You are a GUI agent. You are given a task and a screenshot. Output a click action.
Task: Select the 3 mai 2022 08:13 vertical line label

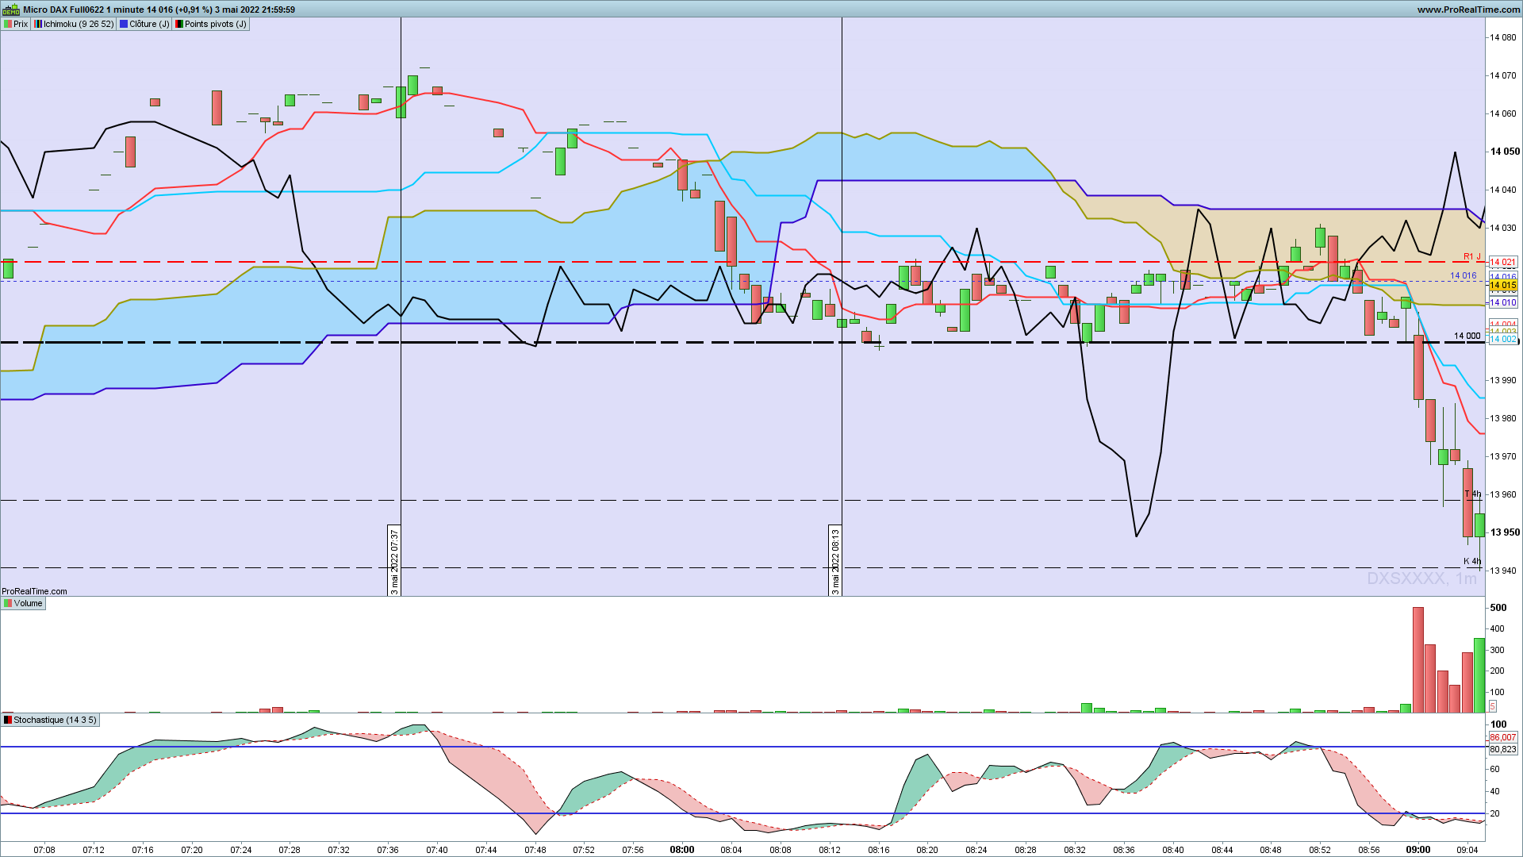tap(834, 560)
